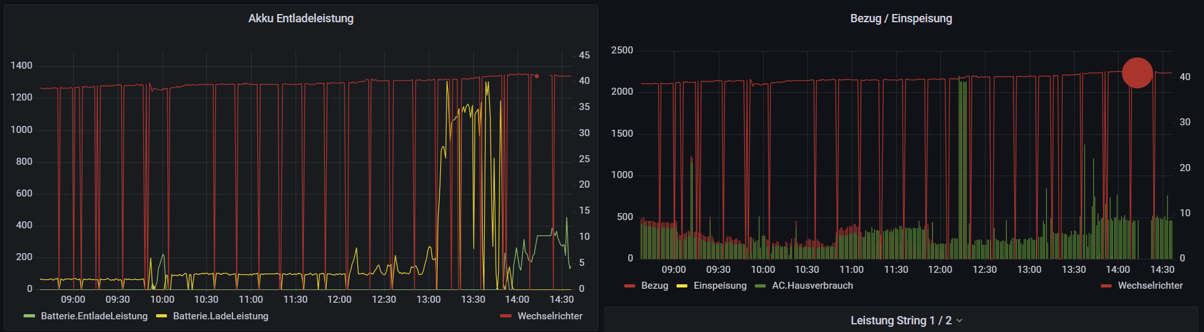
Task: Click Wechselrichter legend label in the Bezug panel
Action: click(1150, 286)
